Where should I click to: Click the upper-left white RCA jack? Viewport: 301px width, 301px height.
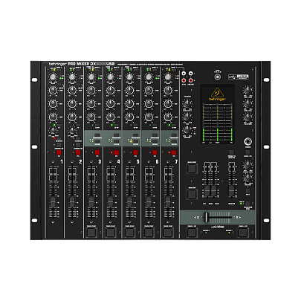[184, 74]
